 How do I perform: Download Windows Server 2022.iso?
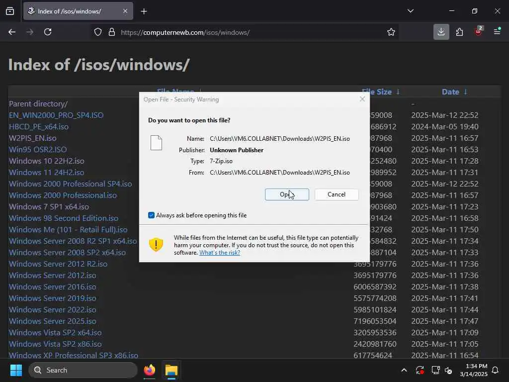(53, 309)
